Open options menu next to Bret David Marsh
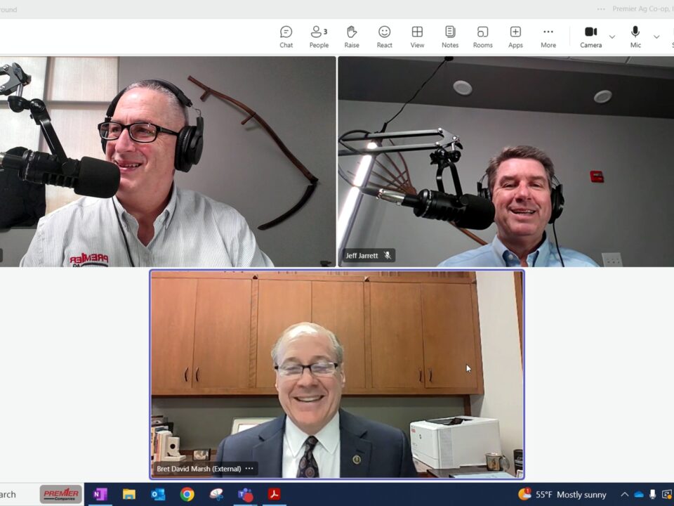Screen dimensions: 674x506 249,469
